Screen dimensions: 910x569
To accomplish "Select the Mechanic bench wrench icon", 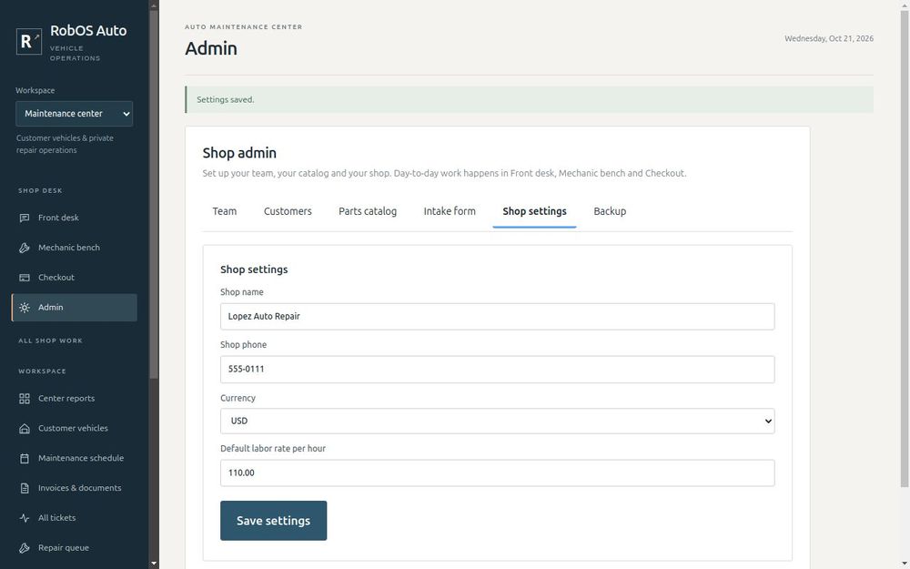I will (25, 248).
